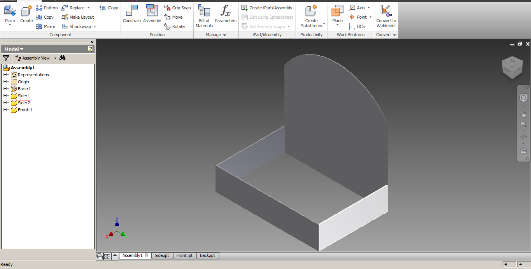Click the browser filter funnel icon
This screenshot has width=531, height=269.
point(6,58)
